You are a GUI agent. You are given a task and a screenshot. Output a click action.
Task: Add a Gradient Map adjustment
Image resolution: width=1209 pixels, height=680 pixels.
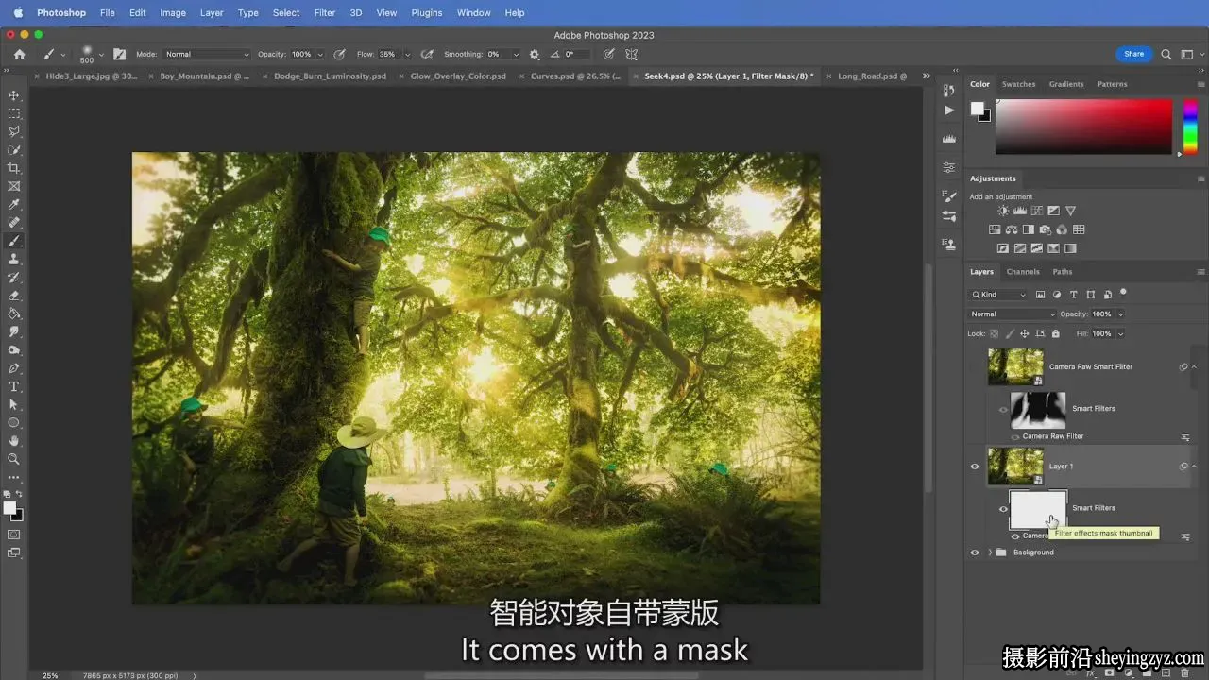coord(1070,248)
